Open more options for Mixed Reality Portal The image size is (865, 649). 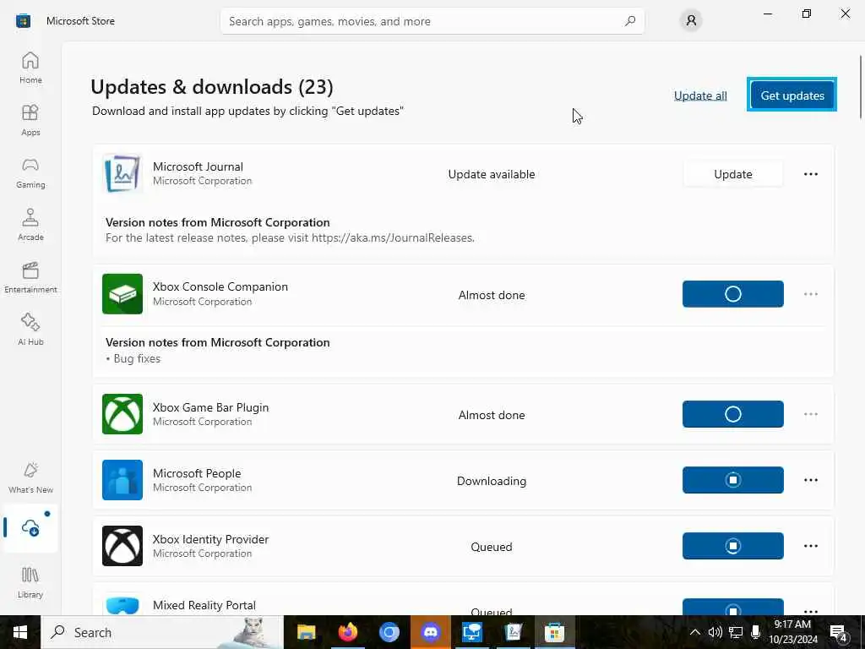tap(811, 610)
